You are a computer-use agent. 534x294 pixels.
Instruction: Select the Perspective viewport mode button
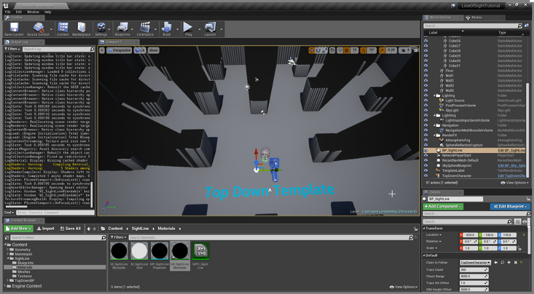pos(119,50)
